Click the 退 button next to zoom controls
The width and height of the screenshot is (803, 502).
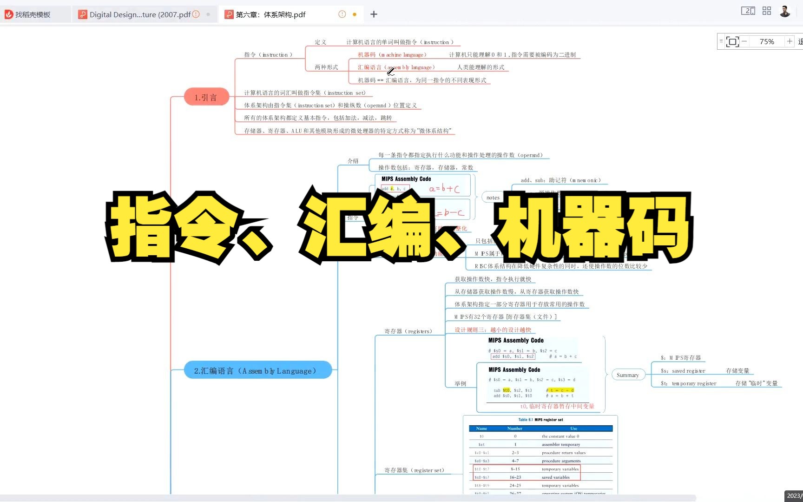(x=800, y=41)
